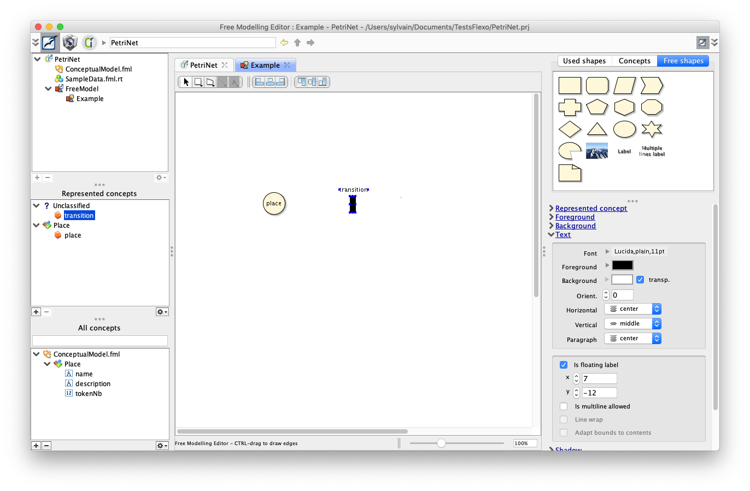
Task: Pick the ellipse shape
Action: click(624, 129)
